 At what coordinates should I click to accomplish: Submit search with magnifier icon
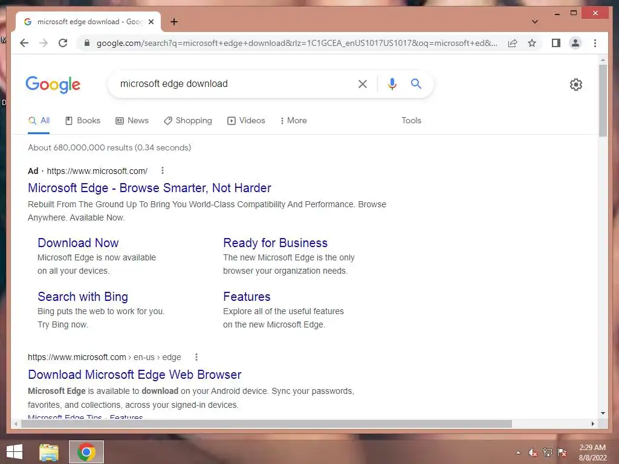click(416, 83)
